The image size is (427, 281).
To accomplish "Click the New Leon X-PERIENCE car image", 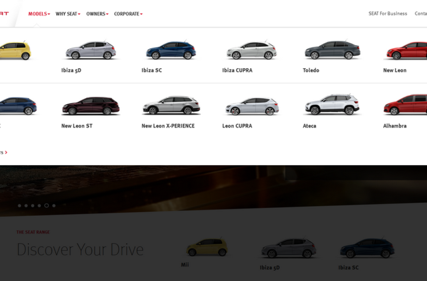I will coord(171,106).
